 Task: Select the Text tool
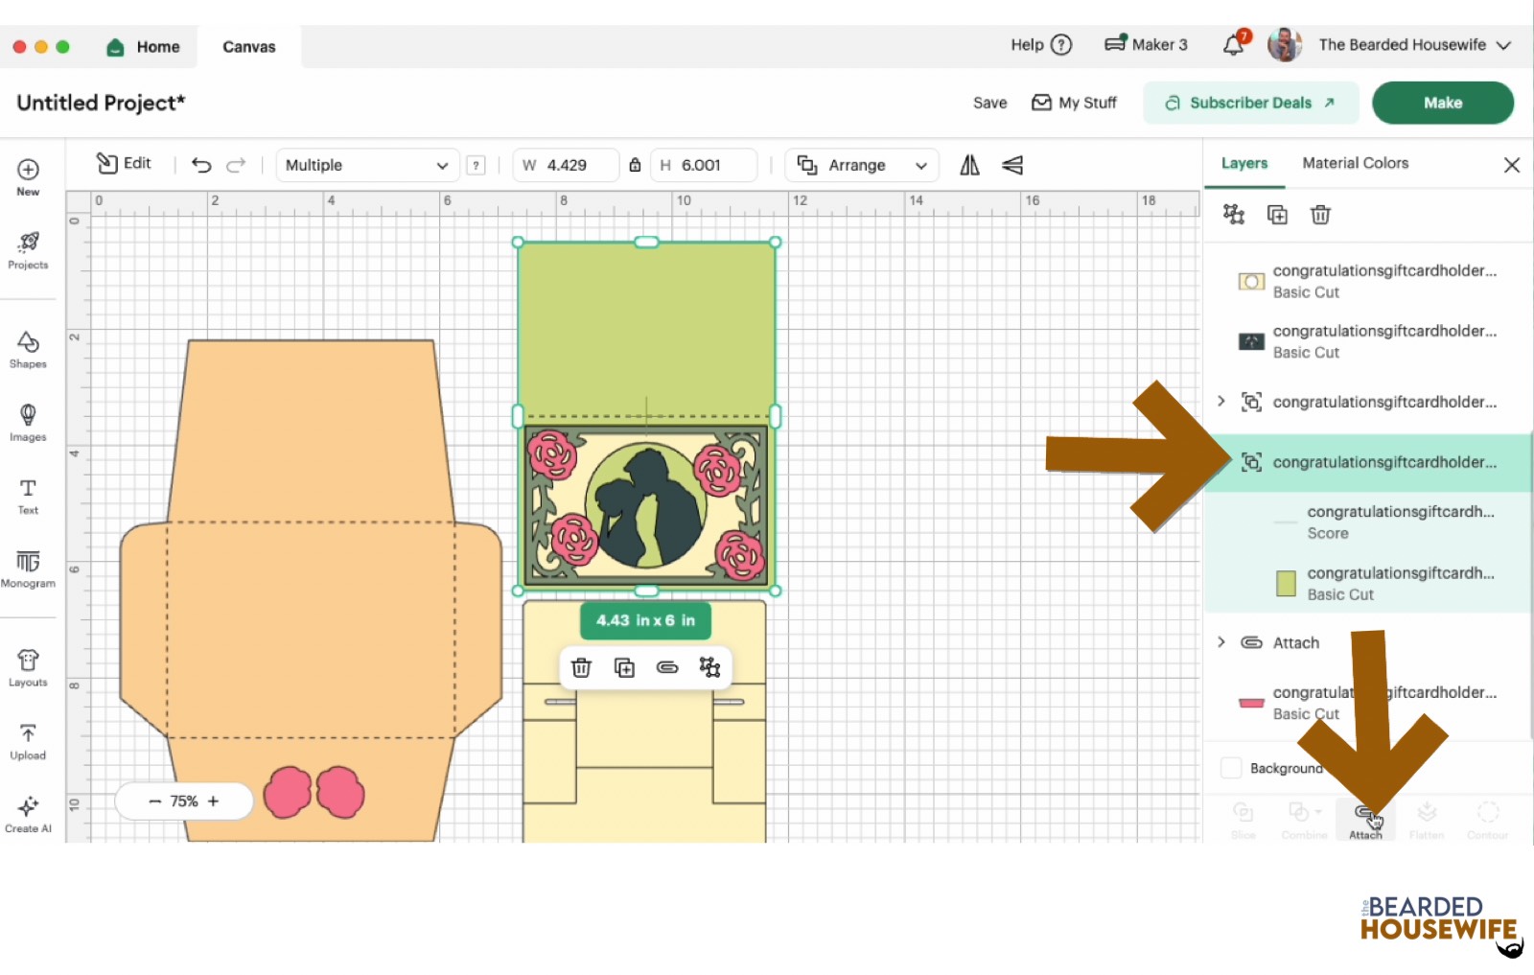[x=28, y=496]
